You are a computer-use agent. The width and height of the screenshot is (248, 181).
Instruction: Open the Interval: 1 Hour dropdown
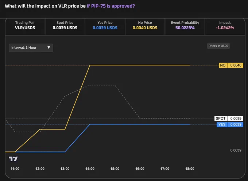point(31,48)
